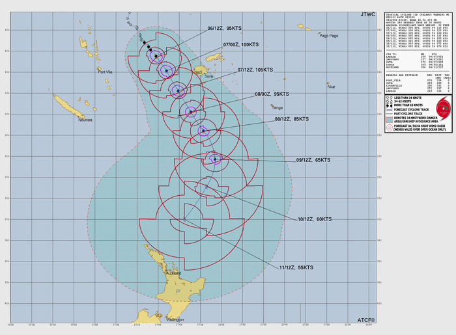Click the 'MORE THAN 63 KNOTS' legend text
Image resolution: width=456 pixels, height=335 pixels.
[x=408, y=105]
